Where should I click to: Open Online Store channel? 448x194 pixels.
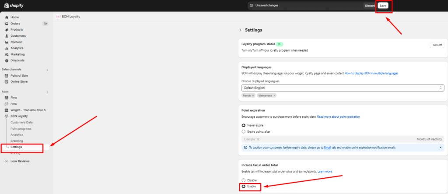click(x=19, y=82)
